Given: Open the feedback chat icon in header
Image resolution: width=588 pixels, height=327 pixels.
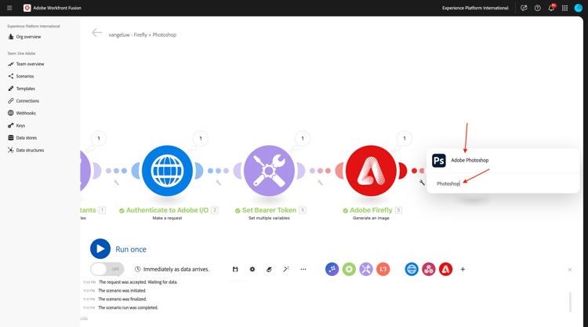Looking at the screenshot, I should [524, 8].
